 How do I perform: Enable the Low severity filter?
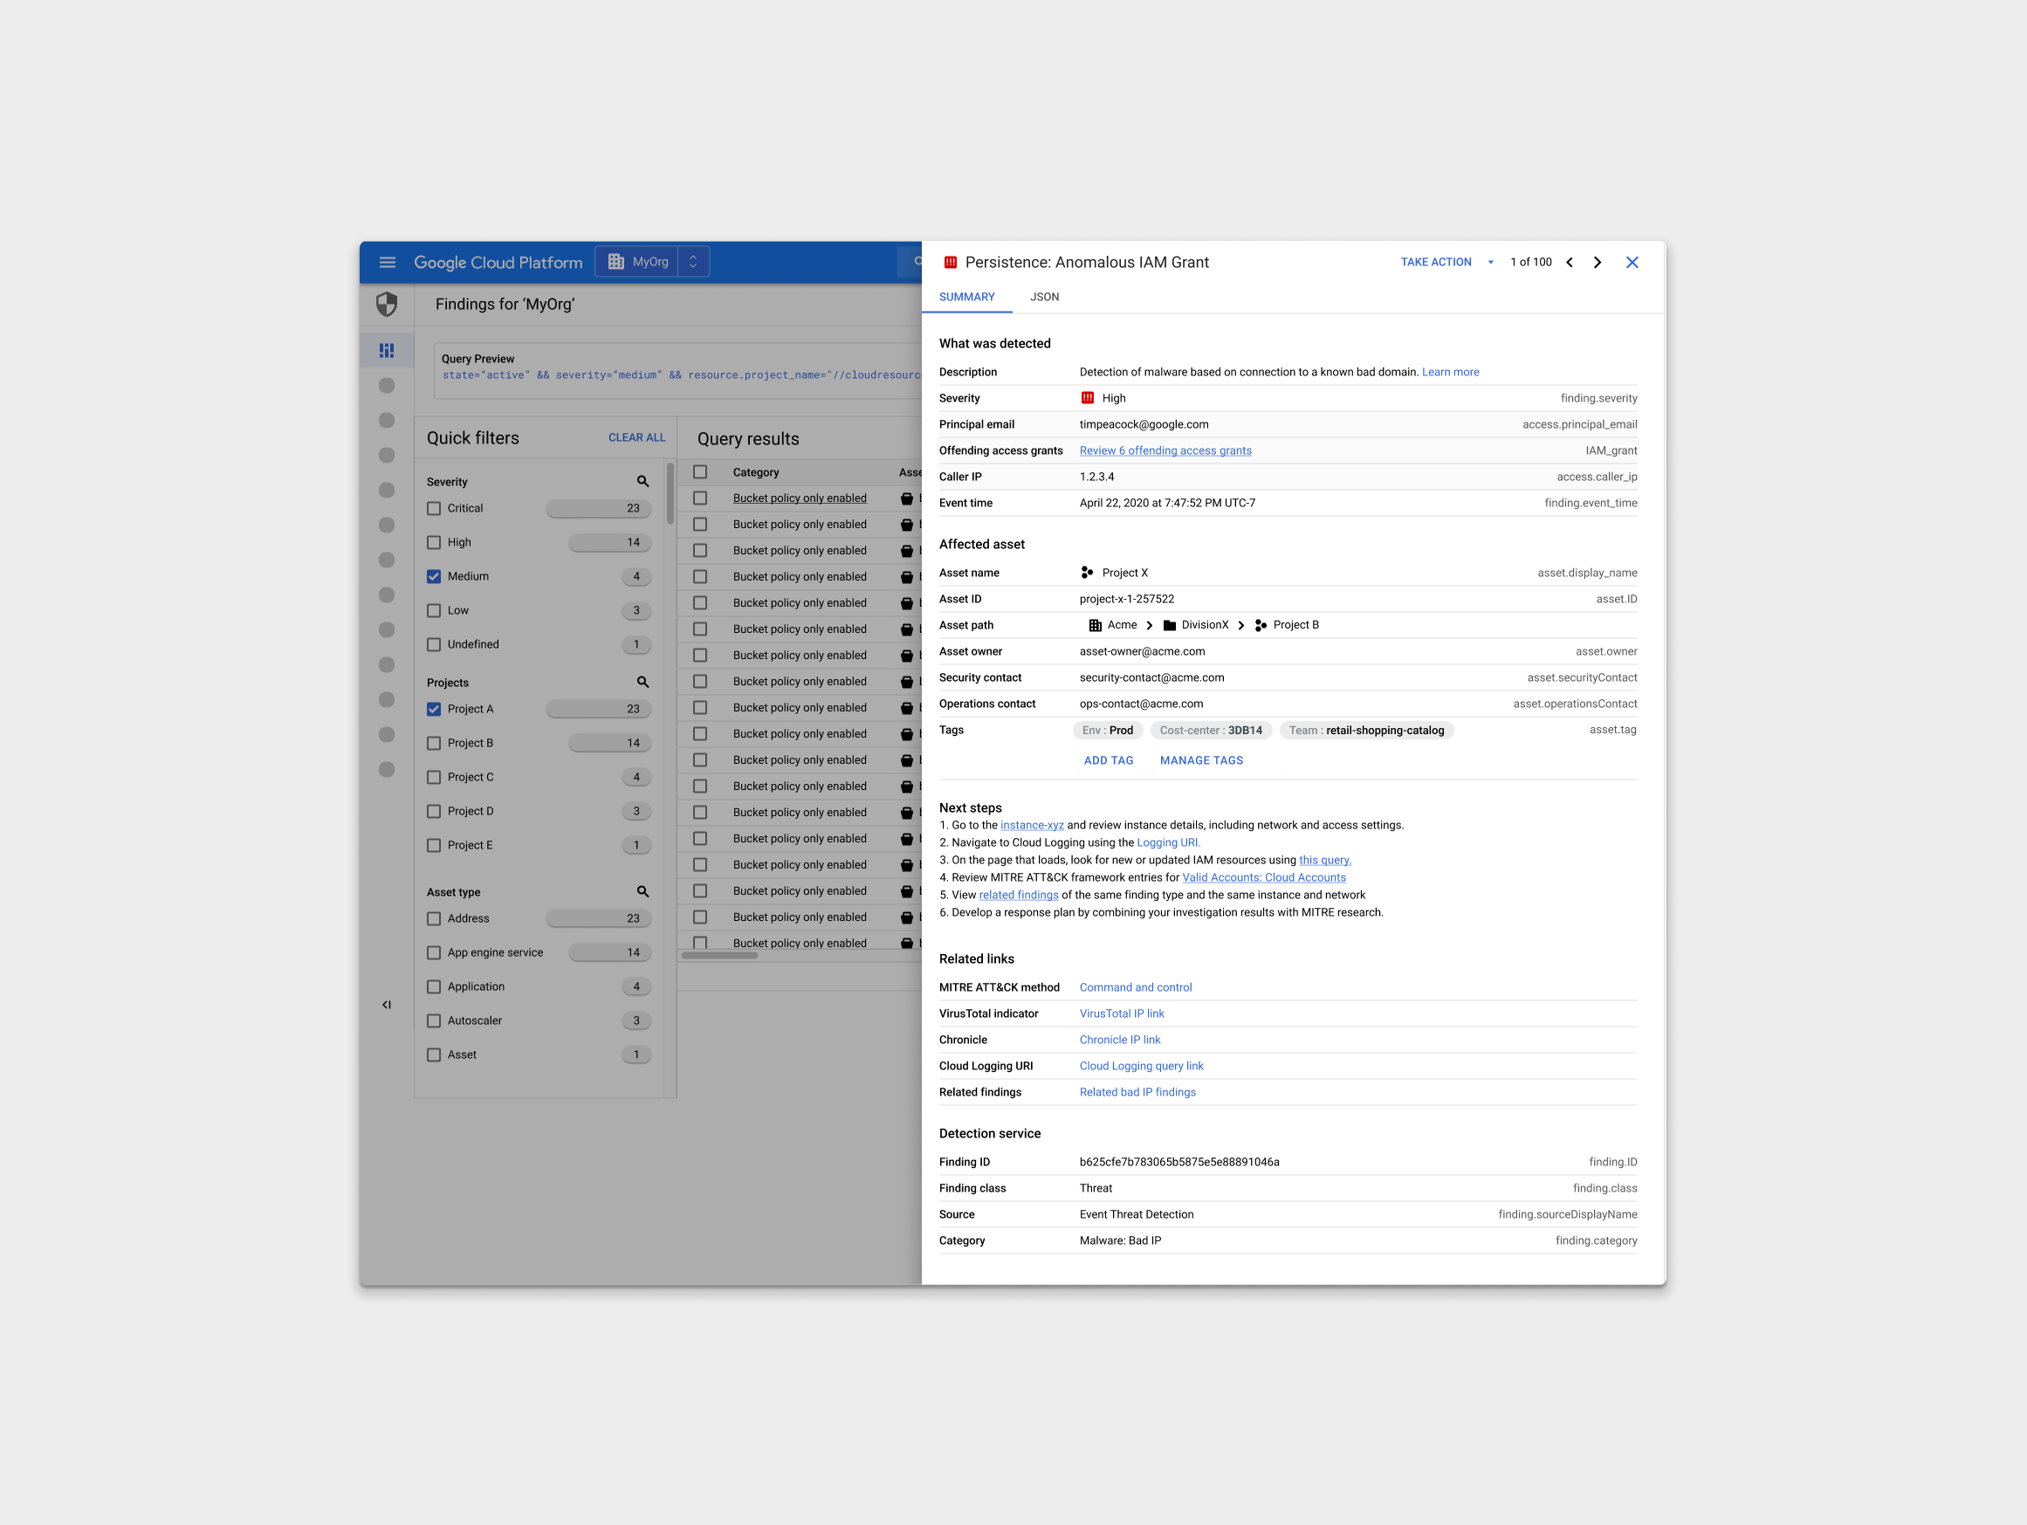point(435,610)
